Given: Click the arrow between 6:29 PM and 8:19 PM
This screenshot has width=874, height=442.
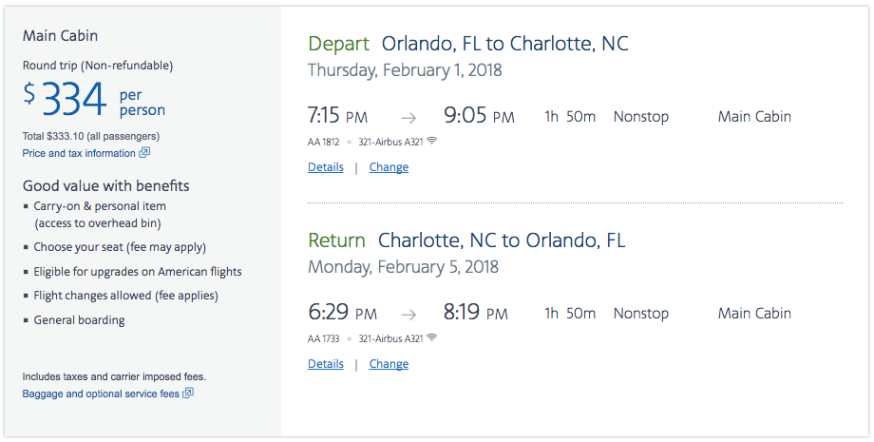Looking at the screenshot, I should point(408,315).
